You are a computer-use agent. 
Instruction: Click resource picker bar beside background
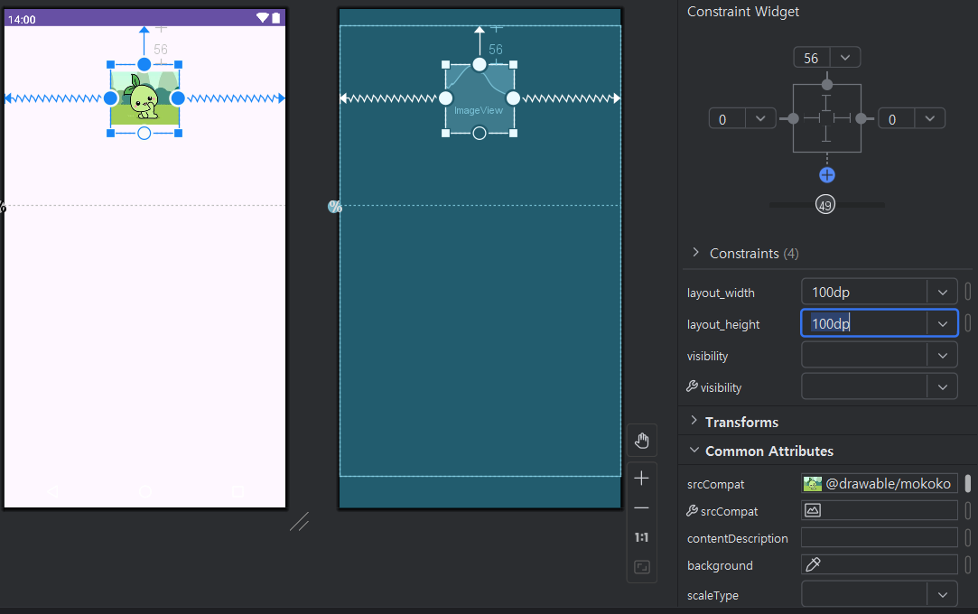[x=968, y=564]
